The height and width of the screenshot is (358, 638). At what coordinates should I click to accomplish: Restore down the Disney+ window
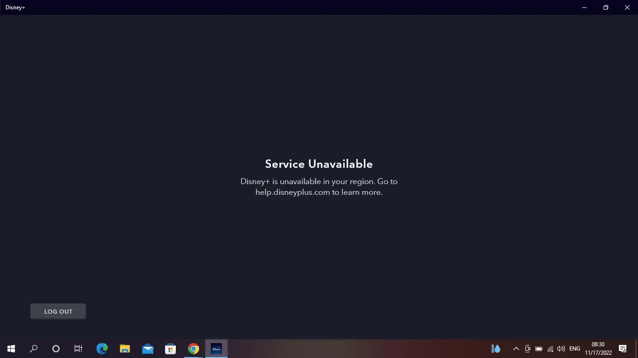606,7
